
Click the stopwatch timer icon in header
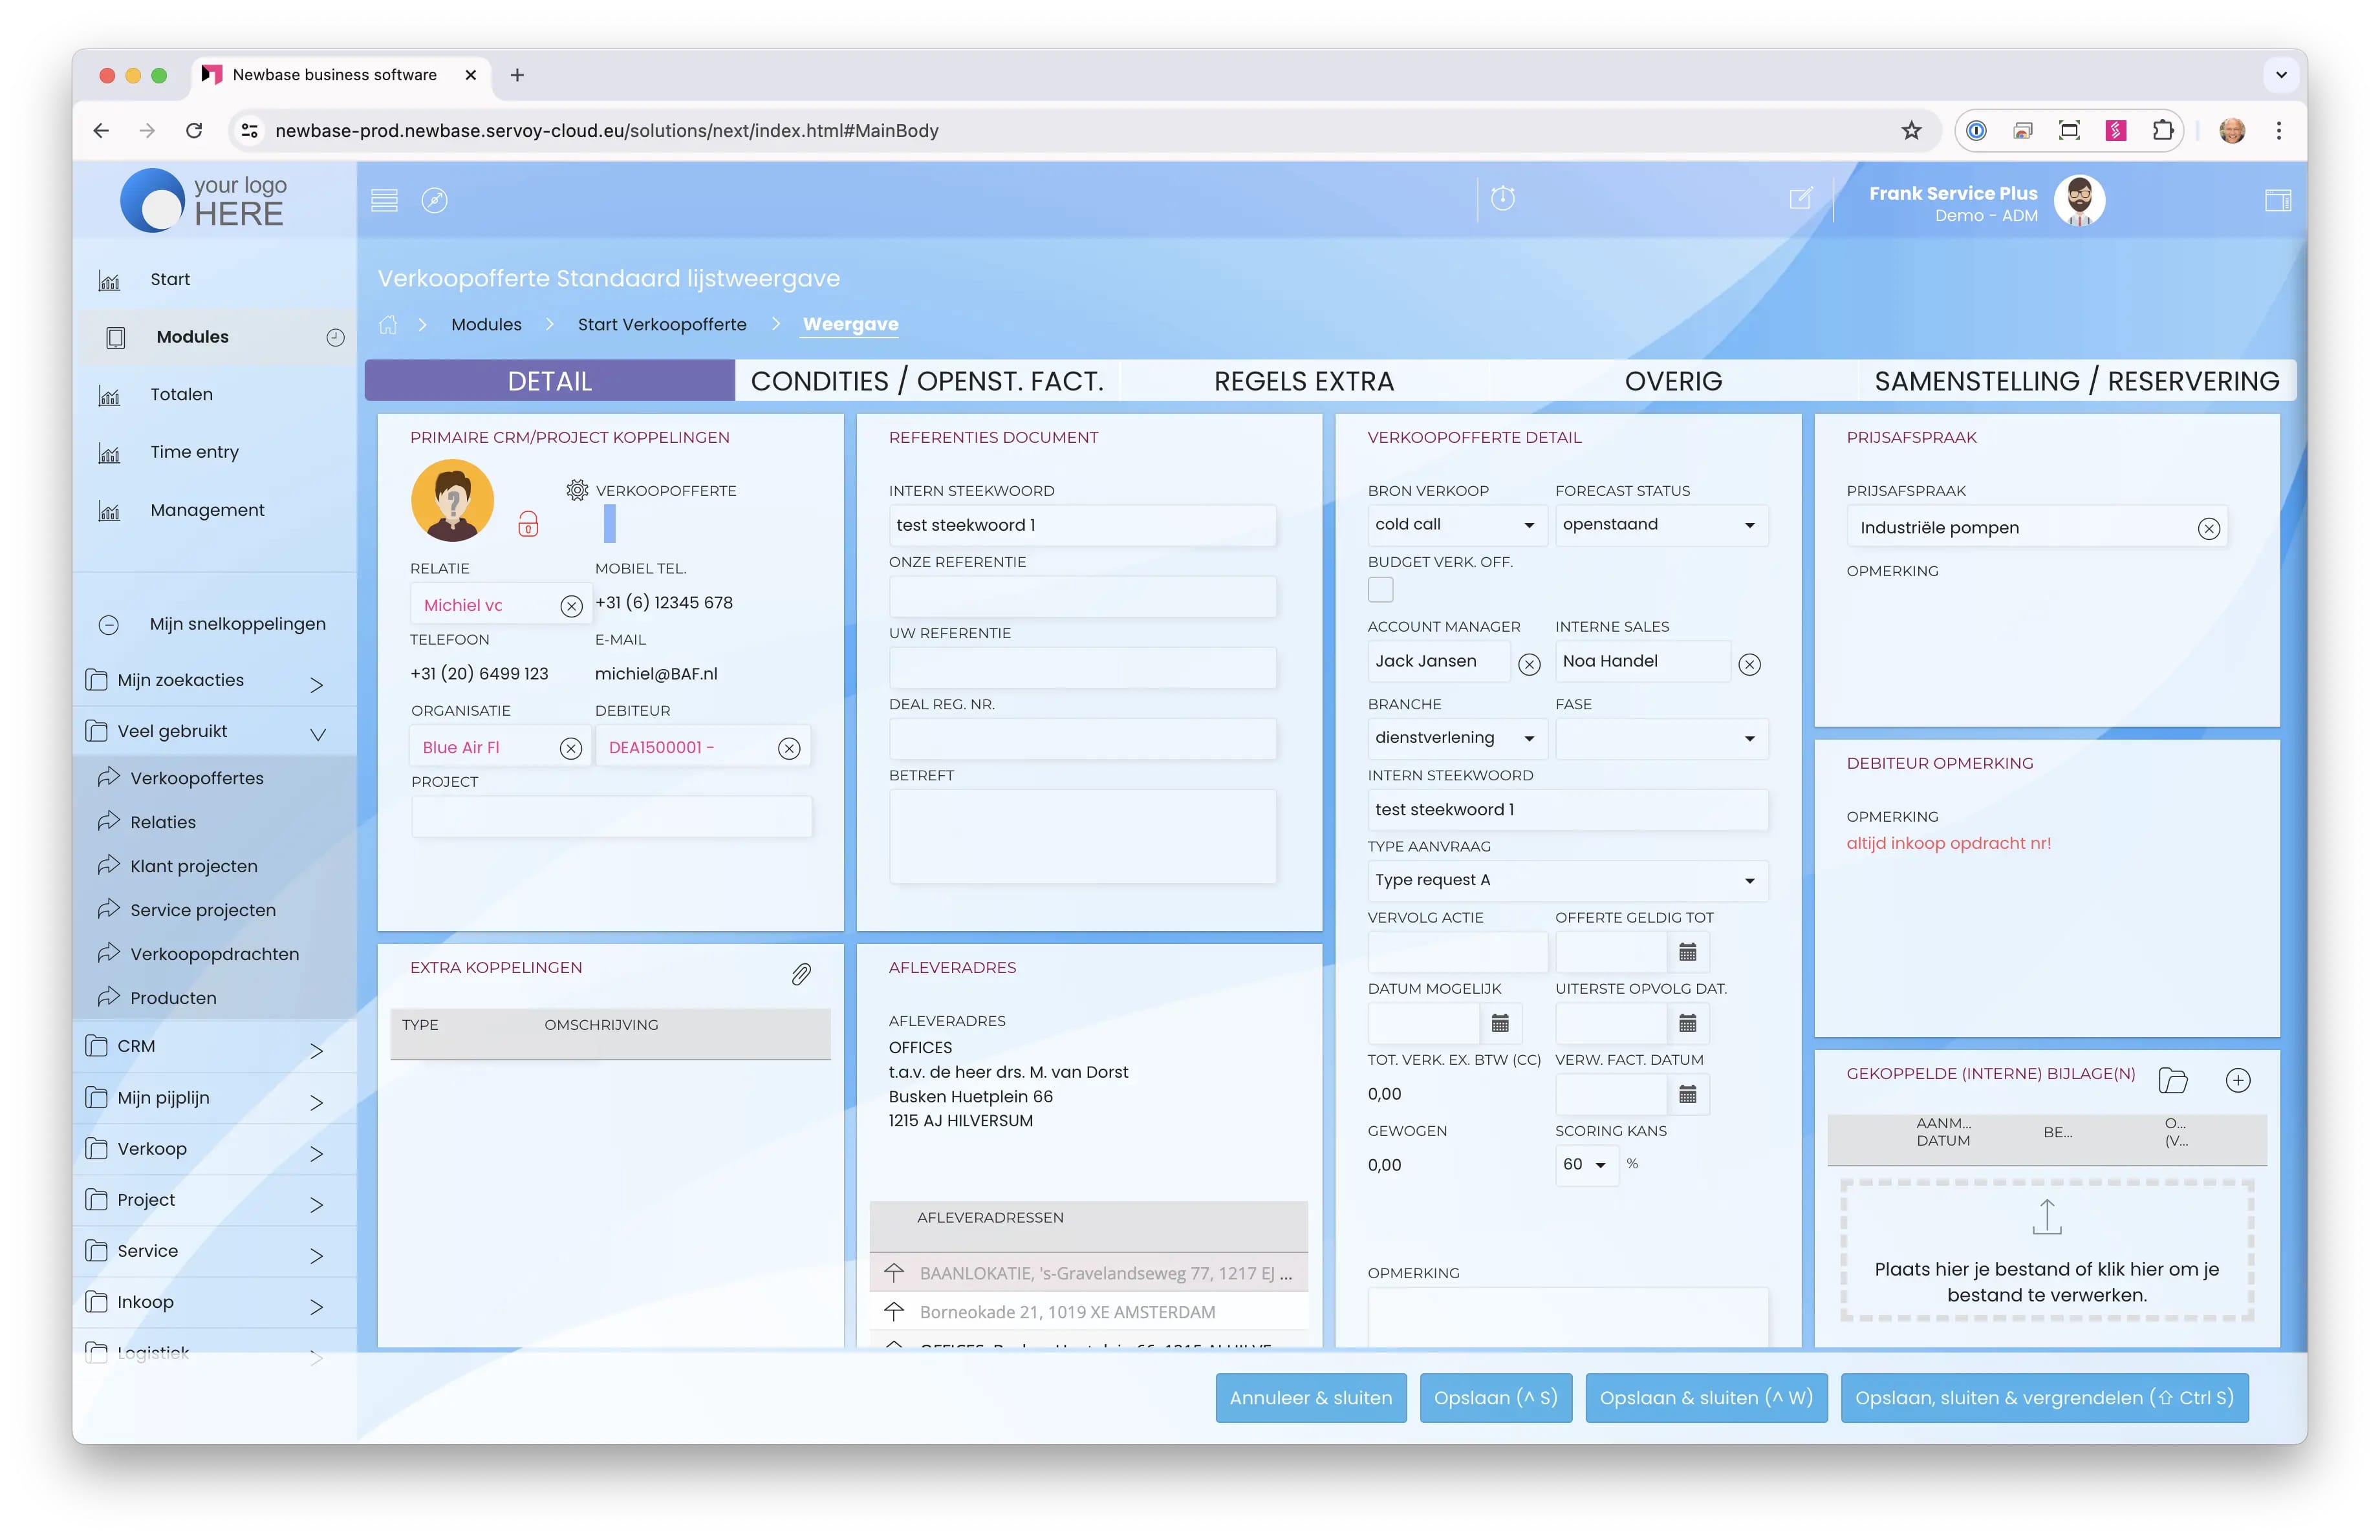[x=1502, y=199]
